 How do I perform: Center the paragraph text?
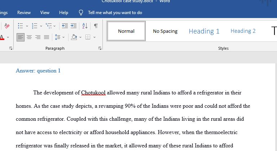(29, 37)
